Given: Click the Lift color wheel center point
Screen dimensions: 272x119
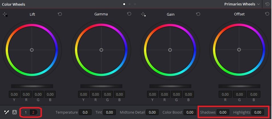Looking at the screenshot, I should 32,50.
